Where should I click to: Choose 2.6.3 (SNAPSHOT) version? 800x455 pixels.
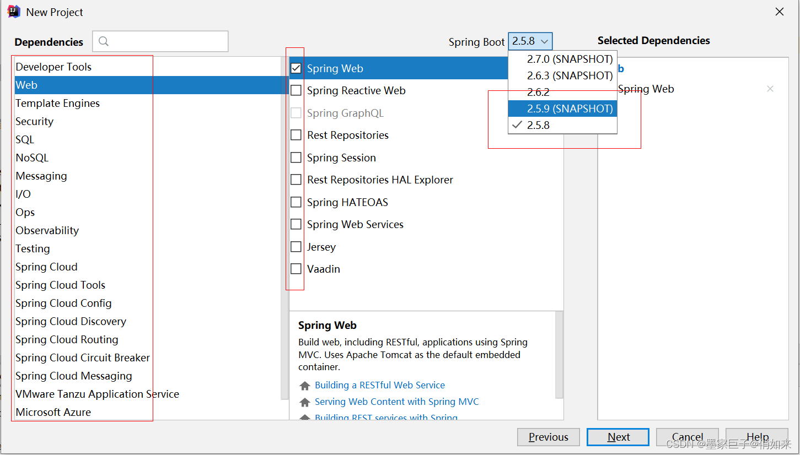pyautogui.click(x=562, y=75)
